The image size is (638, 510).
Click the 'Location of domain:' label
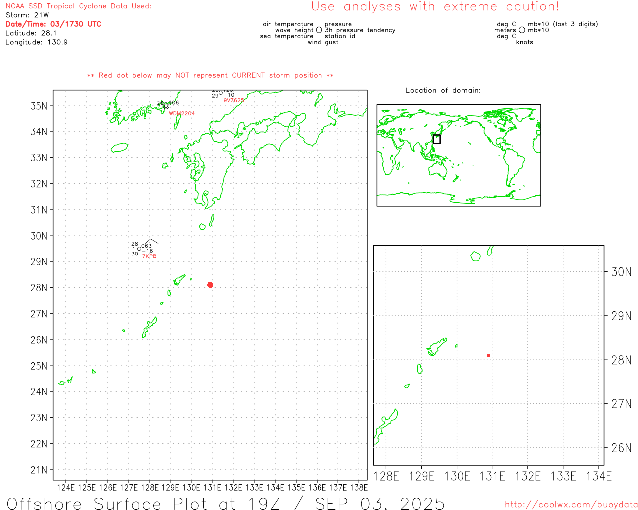click(x=443, y=90)
